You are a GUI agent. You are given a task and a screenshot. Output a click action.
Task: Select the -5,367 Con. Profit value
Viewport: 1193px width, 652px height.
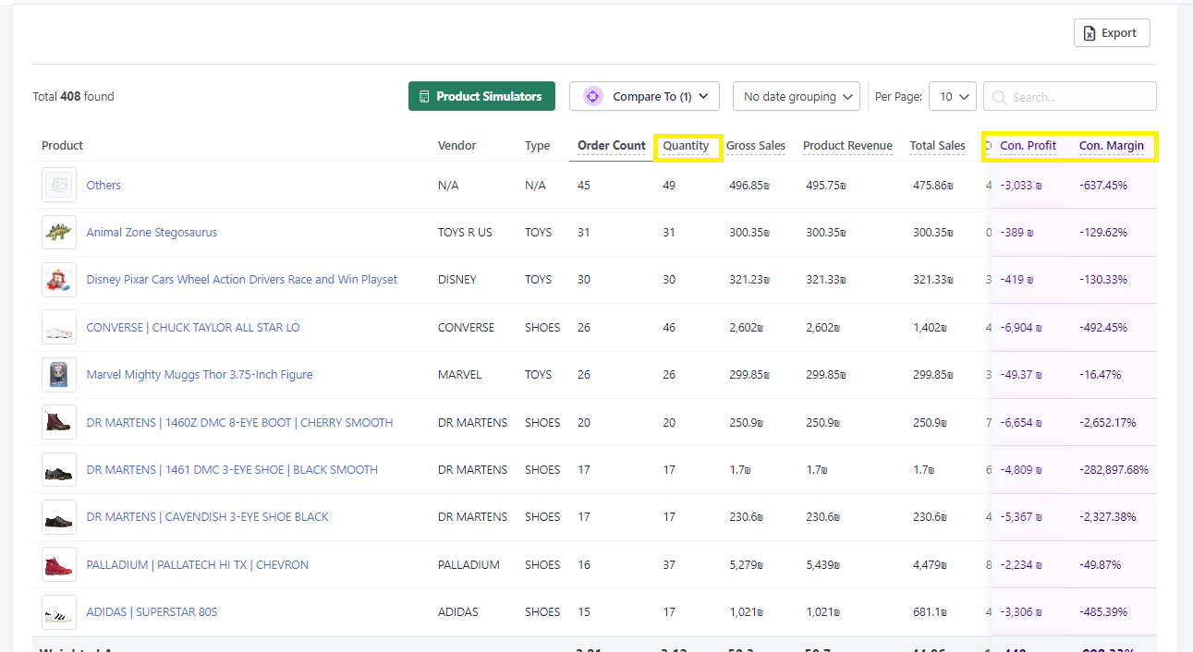pyautogui.click(x=1021, y=516)
